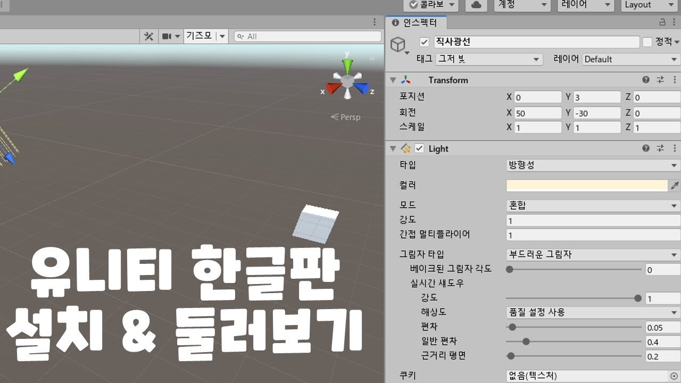Click the blue Z axis cone of the gizmo

tap(361, 88)
